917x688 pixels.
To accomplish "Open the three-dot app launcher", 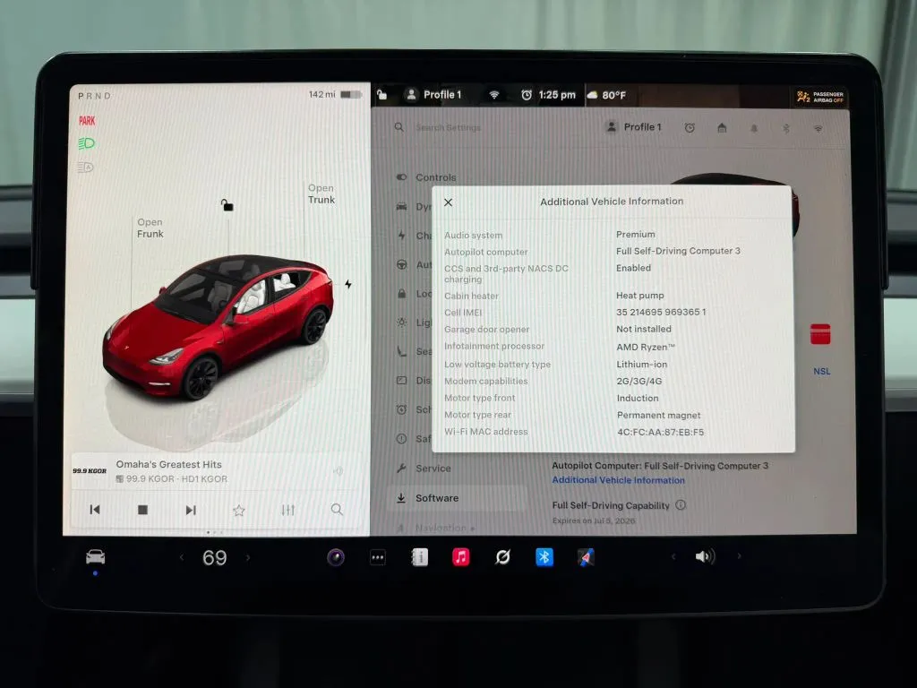I will [378, 557].
